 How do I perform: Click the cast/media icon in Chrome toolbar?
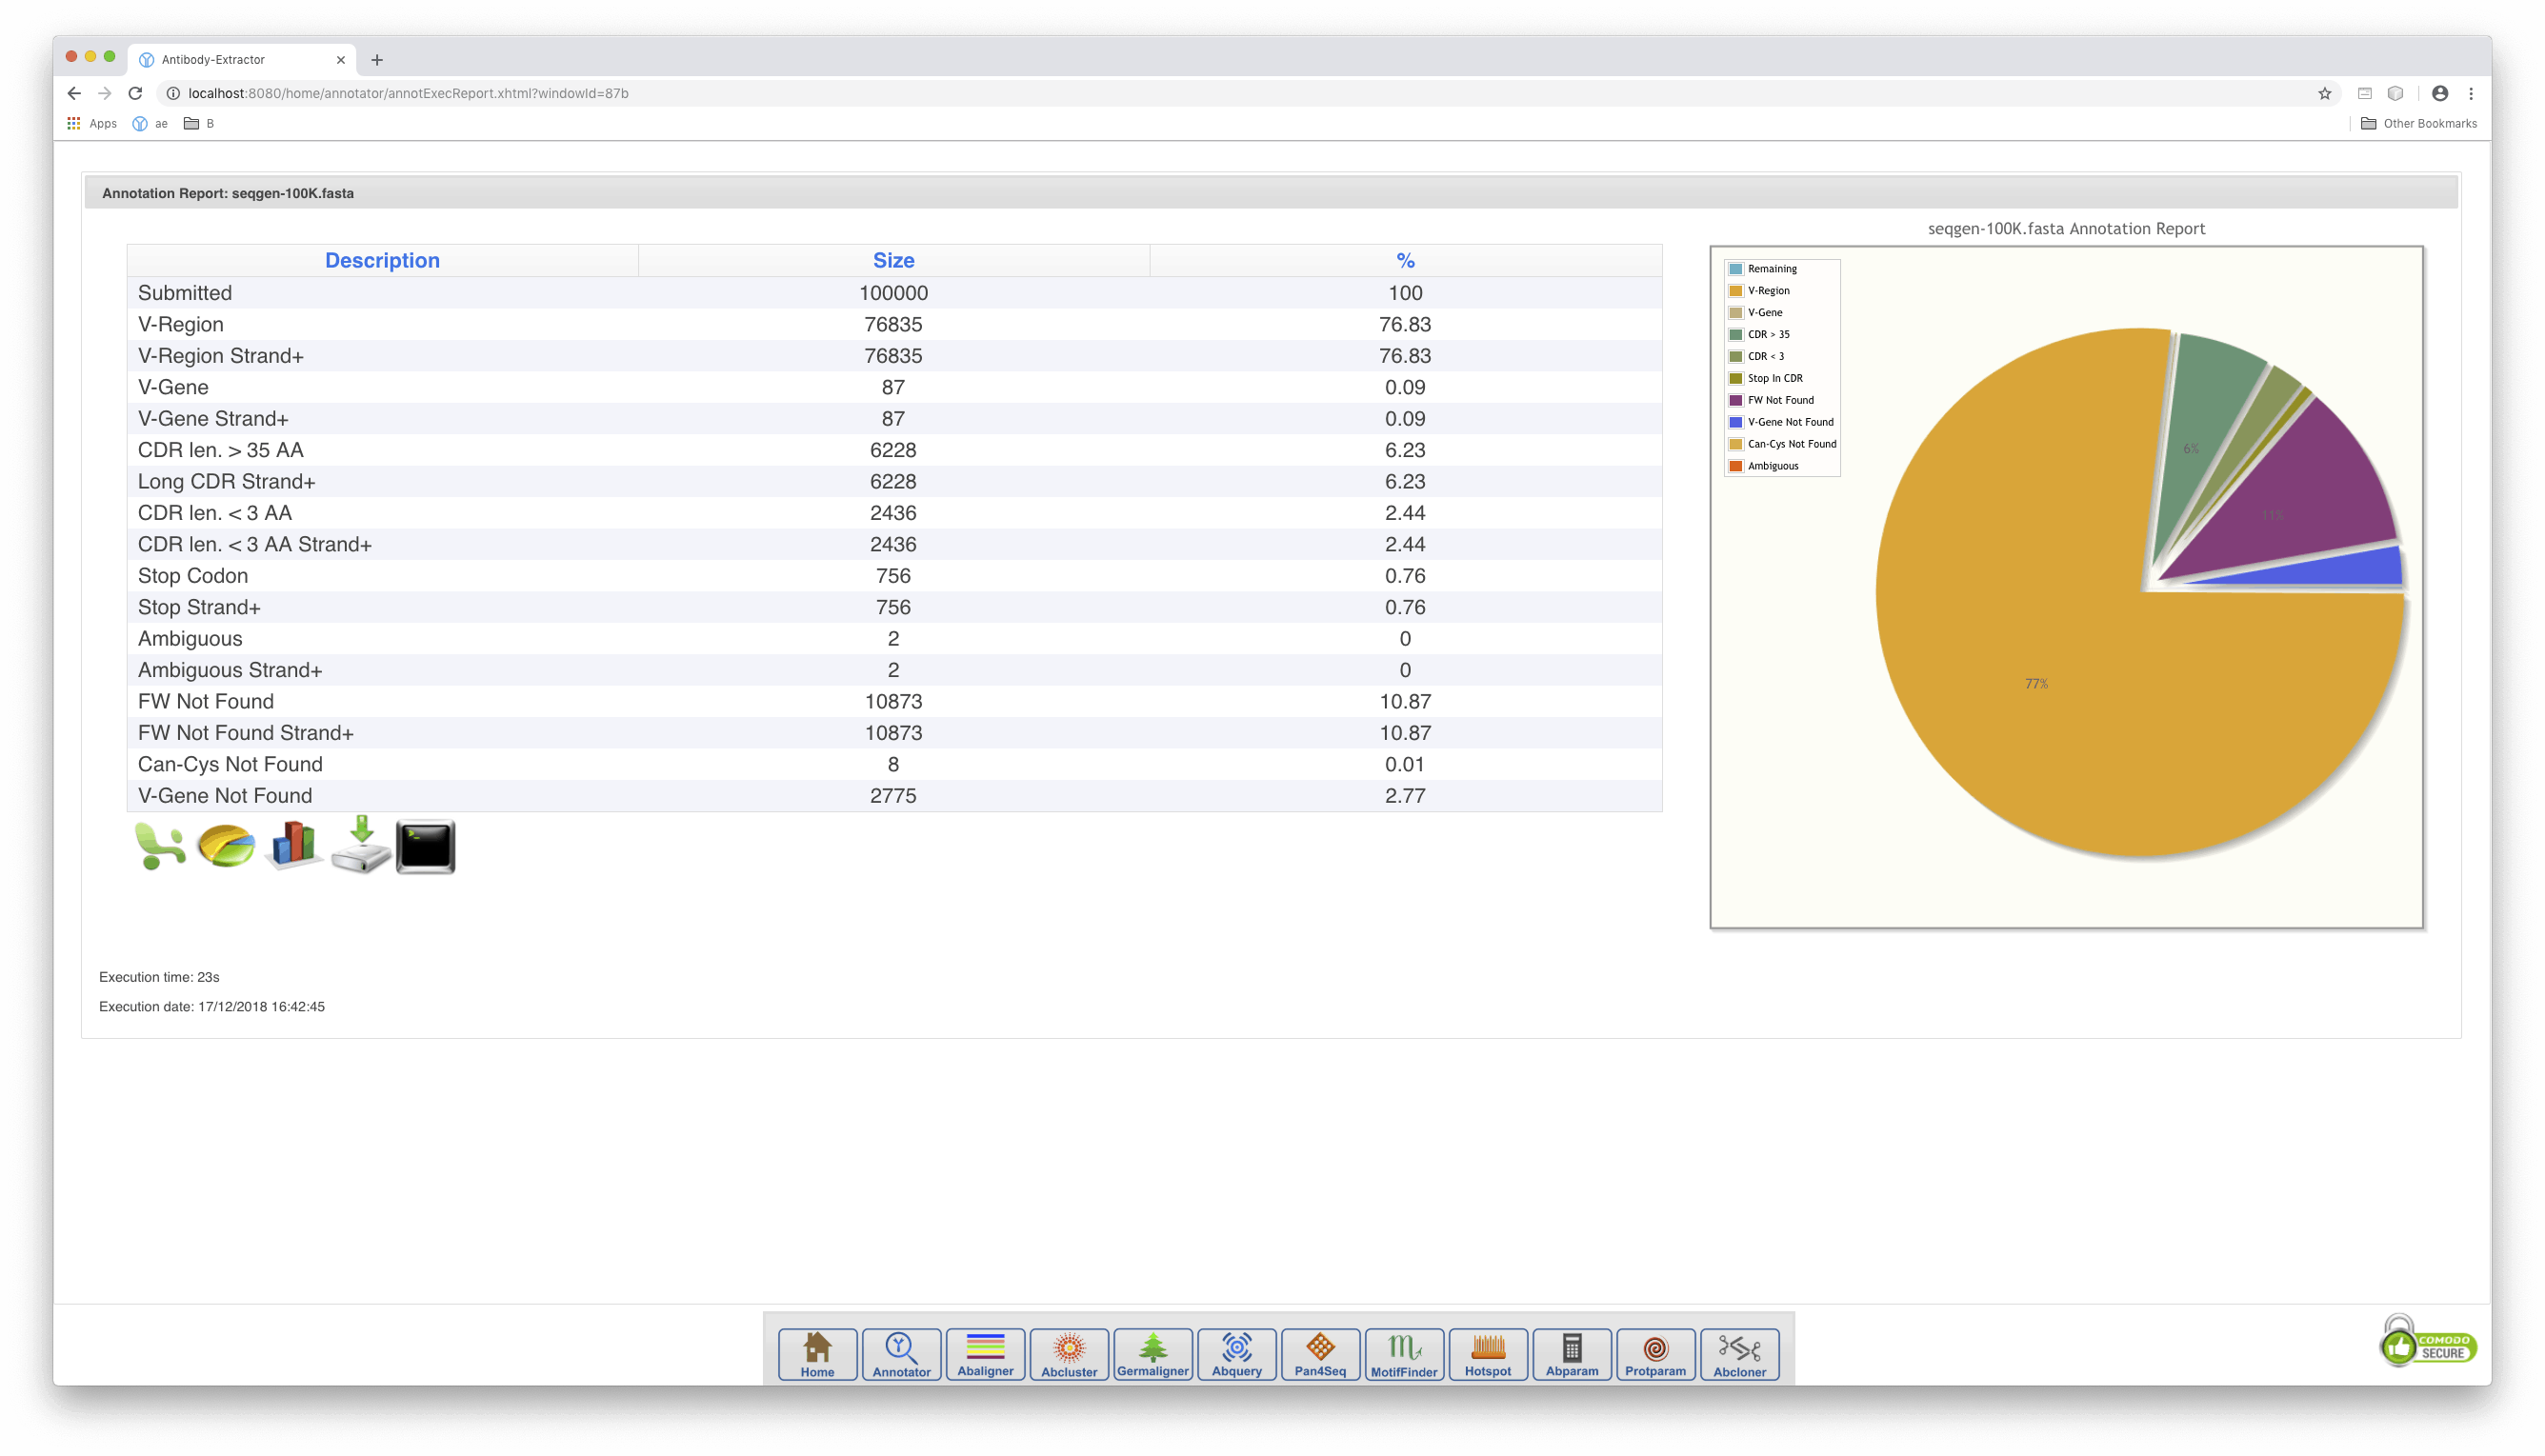click(x=2364, y=93)
